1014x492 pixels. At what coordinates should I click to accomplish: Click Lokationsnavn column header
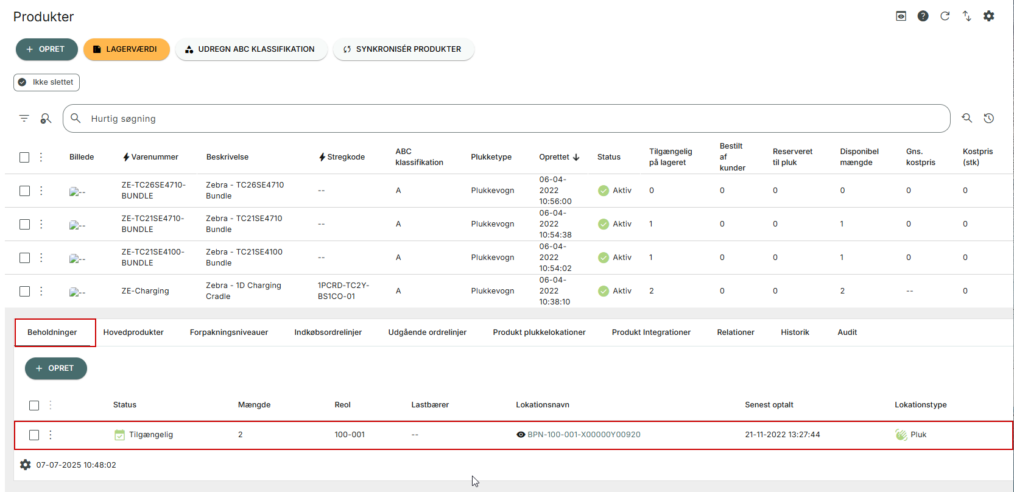tap(543, 405)
